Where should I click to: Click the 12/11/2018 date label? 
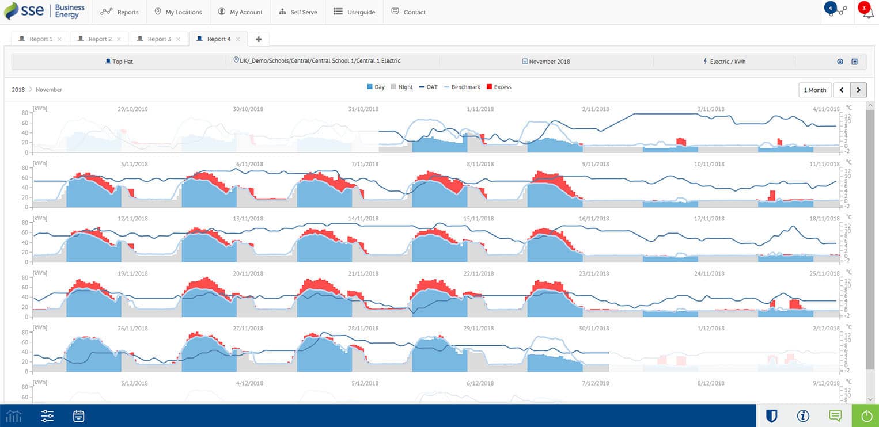(x=132, y=219)
